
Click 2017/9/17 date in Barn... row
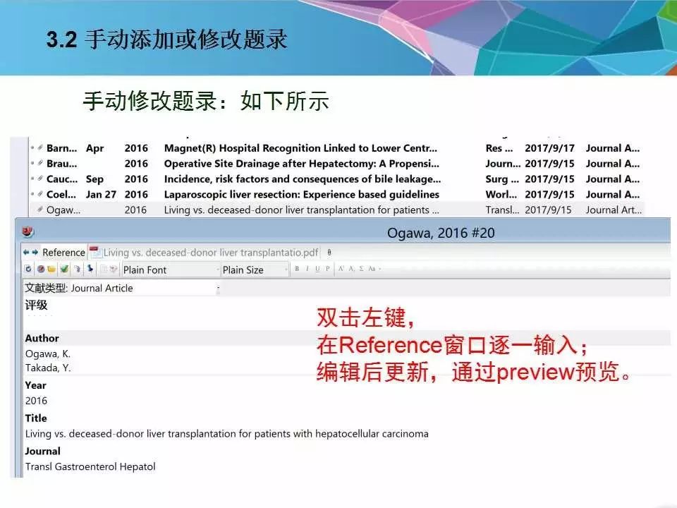pyautogui.click(x=549, y=148)
